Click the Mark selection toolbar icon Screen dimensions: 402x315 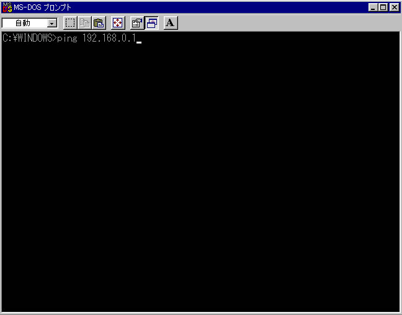tap(70, 23)
